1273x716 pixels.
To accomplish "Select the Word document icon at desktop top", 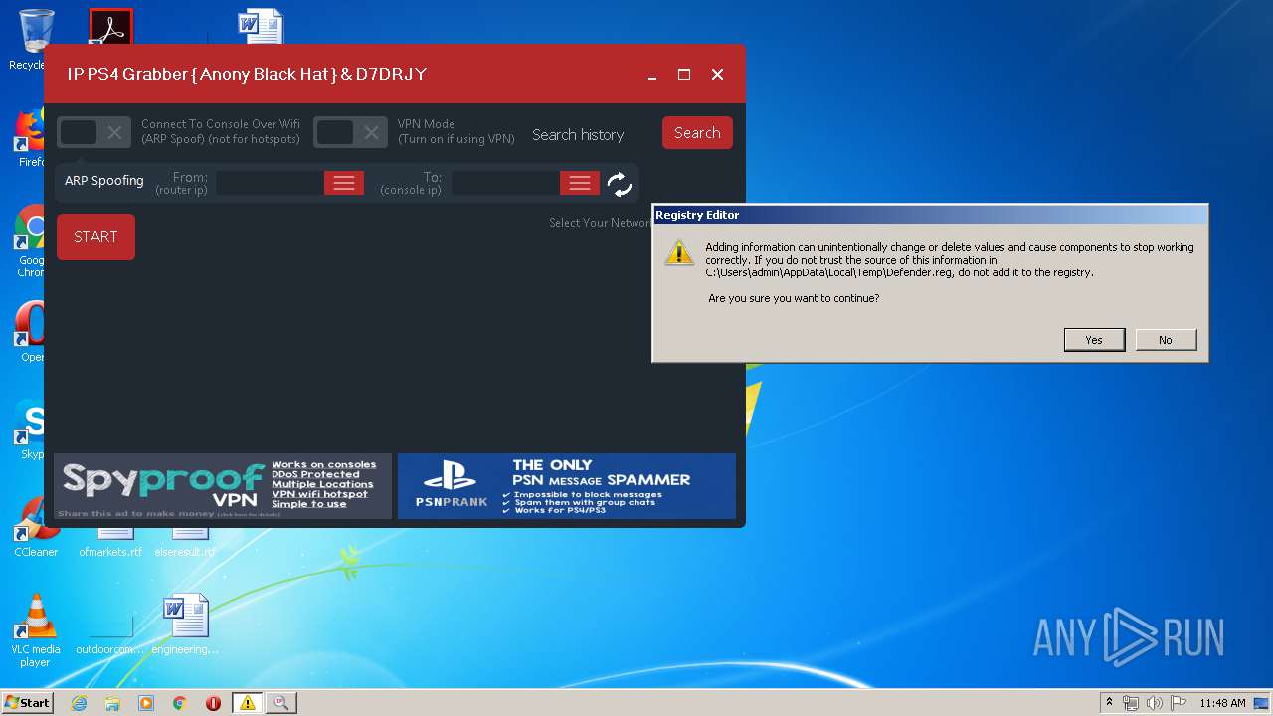I will tap(261, 27).
